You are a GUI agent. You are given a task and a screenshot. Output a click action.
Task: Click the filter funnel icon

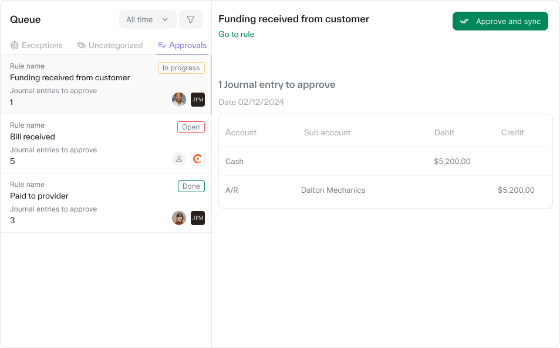191,19
